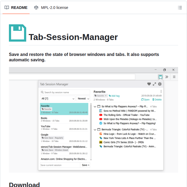This screenshot has height=187, width=187.
Task: Click window icon beside Bermuda Triangle group
Action: point(99,129)
